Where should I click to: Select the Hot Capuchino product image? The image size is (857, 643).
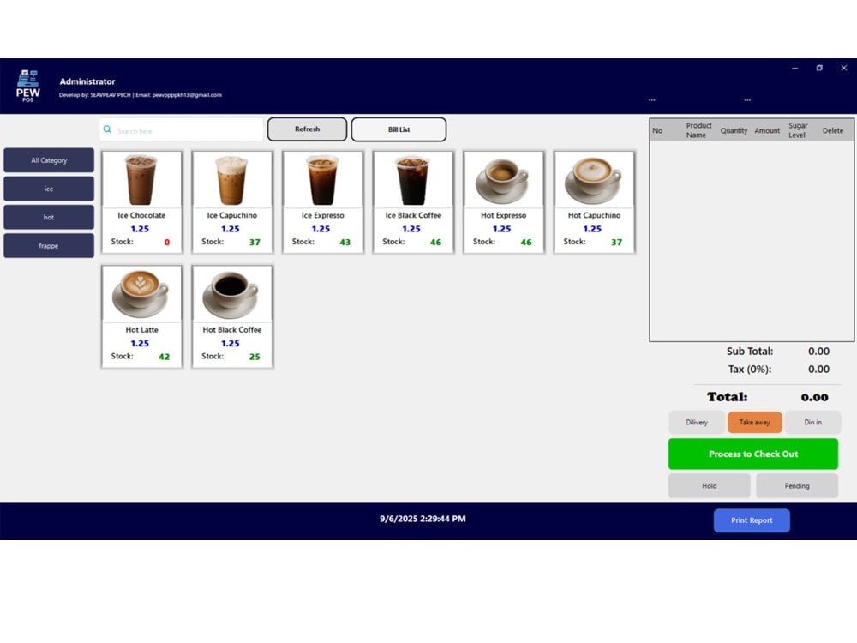(x=594, y=180)
